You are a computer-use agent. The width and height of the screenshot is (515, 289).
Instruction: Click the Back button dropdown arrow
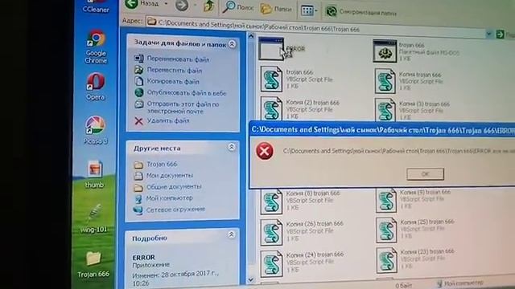[167, 3]
